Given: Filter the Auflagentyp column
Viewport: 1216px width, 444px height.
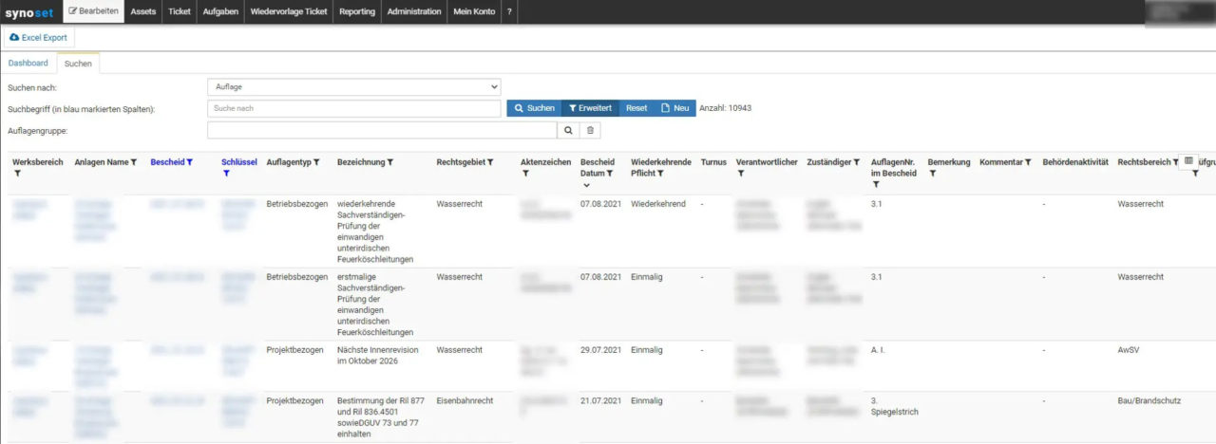Looking at the screenshot, I should coord(316,162).
